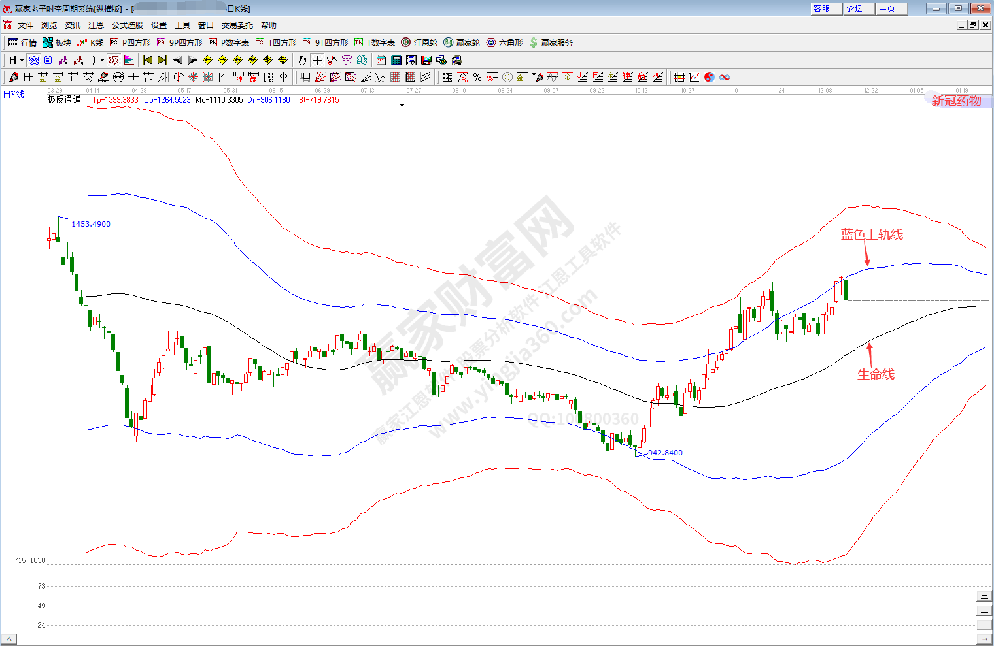Launch the 江恩轮 Gann wheel
The image size is (994, 646).
tap(419, 42)
